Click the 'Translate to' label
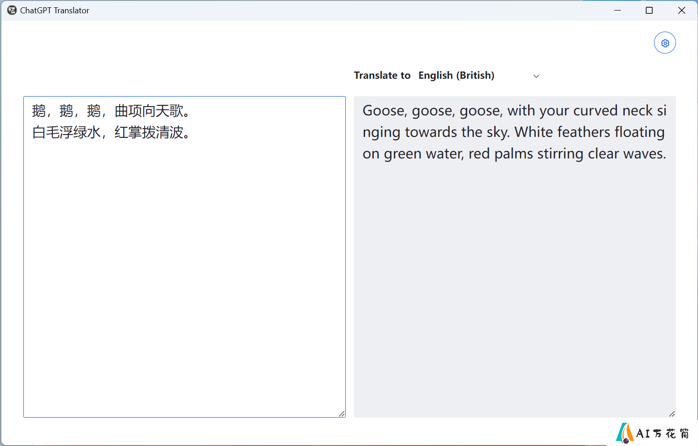Viewport: 698px width, 446px height. [382, 76]
